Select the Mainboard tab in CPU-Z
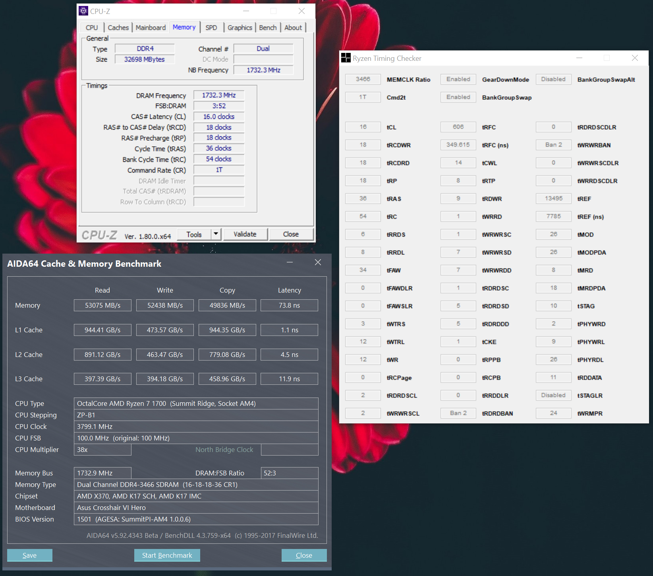 (151, 27)
